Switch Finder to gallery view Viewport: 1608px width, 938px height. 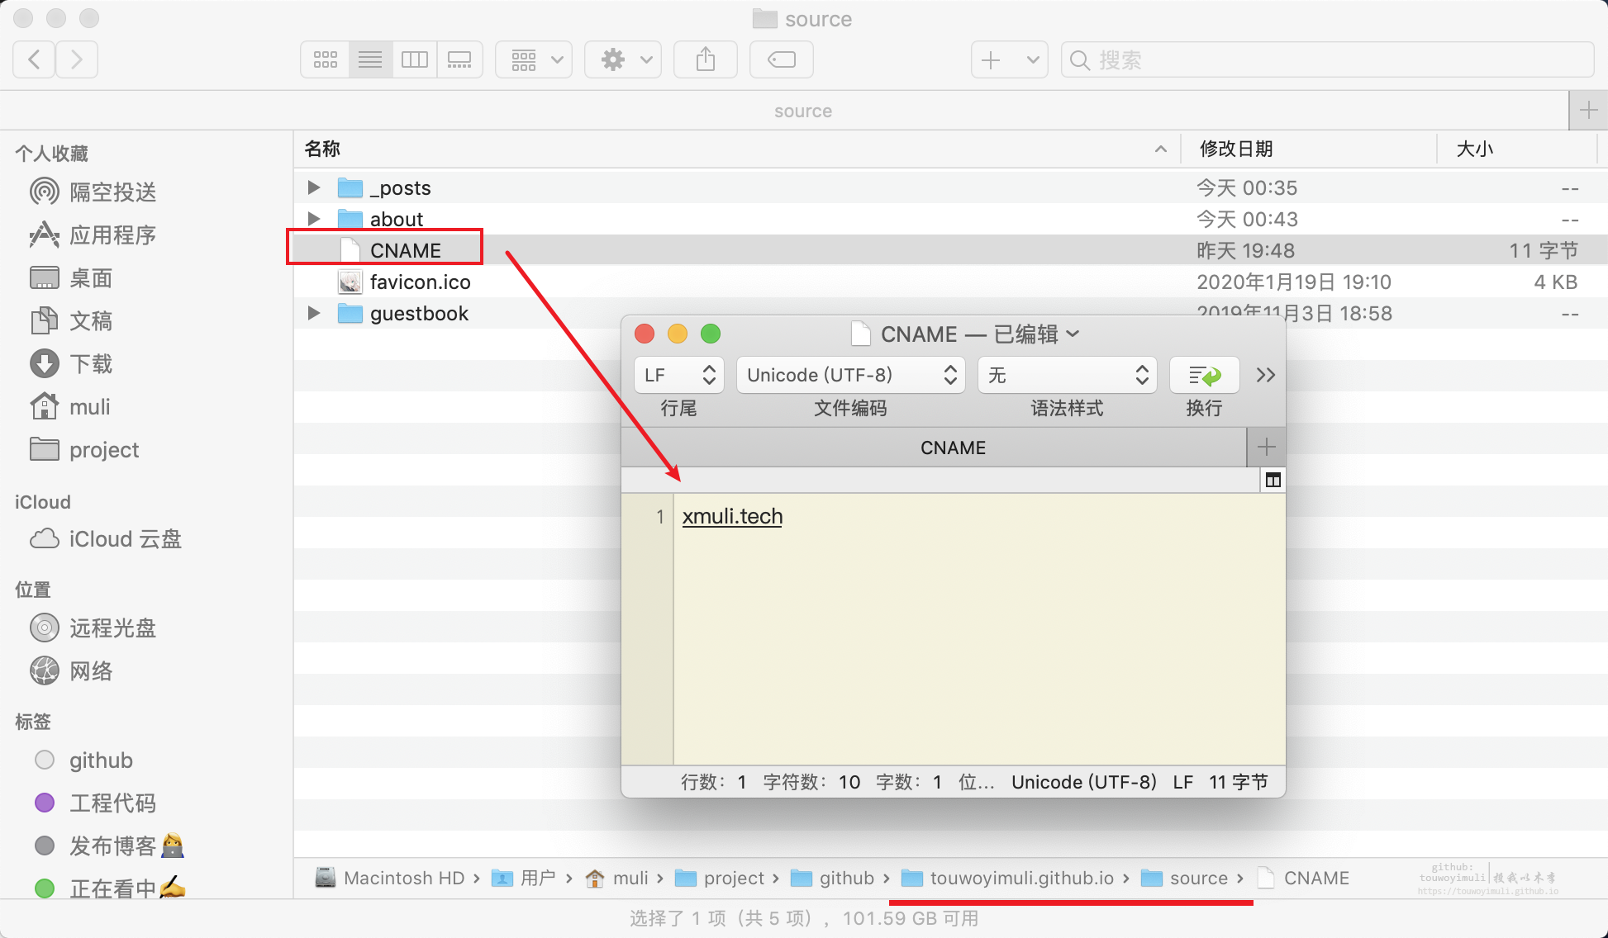[459, 59]
